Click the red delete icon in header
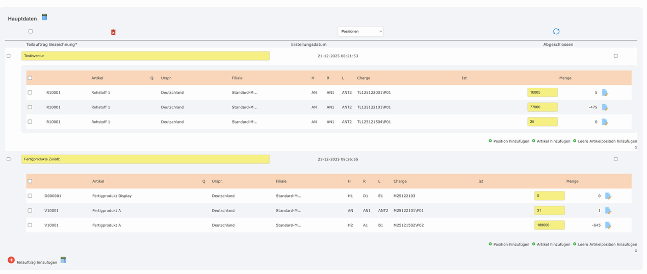The height and width of the screenshot is (274, 647). click(x=113, y=32)
